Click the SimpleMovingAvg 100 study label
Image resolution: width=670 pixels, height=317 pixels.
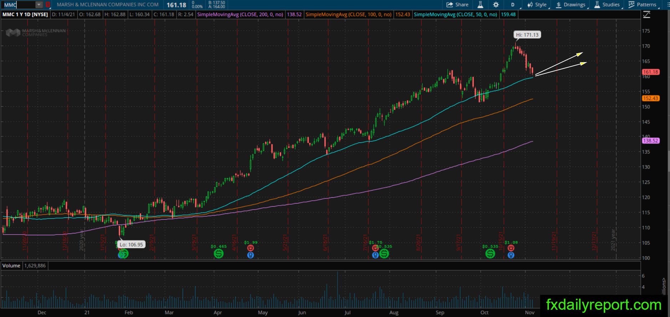pyautogui.click(x=349, y=15)
